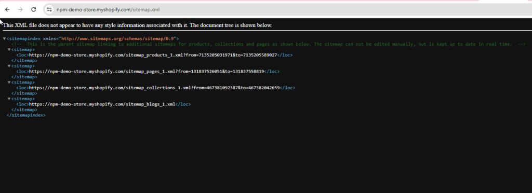The height and width of the screenshot is (193, 532).
Task: Click the sitemaps.org xmlns schema URL
Action: [118, 38]
